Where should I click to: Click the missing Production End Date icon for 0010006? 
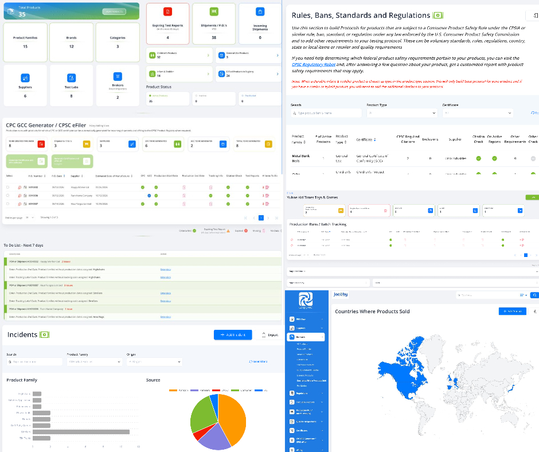[x=184, y=196]
